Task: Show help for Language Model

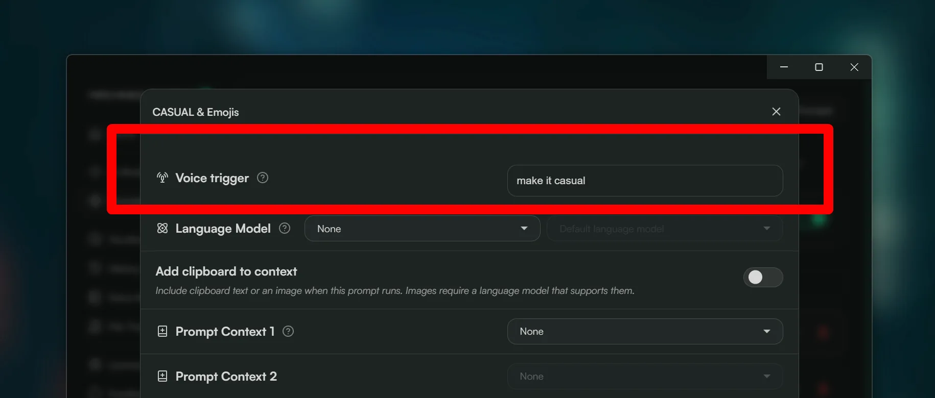Action: (x=285, y=228)
